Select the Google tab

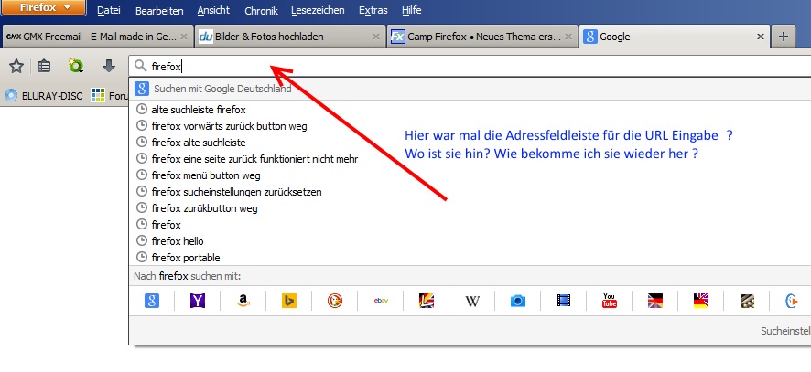tap(675, 37)
